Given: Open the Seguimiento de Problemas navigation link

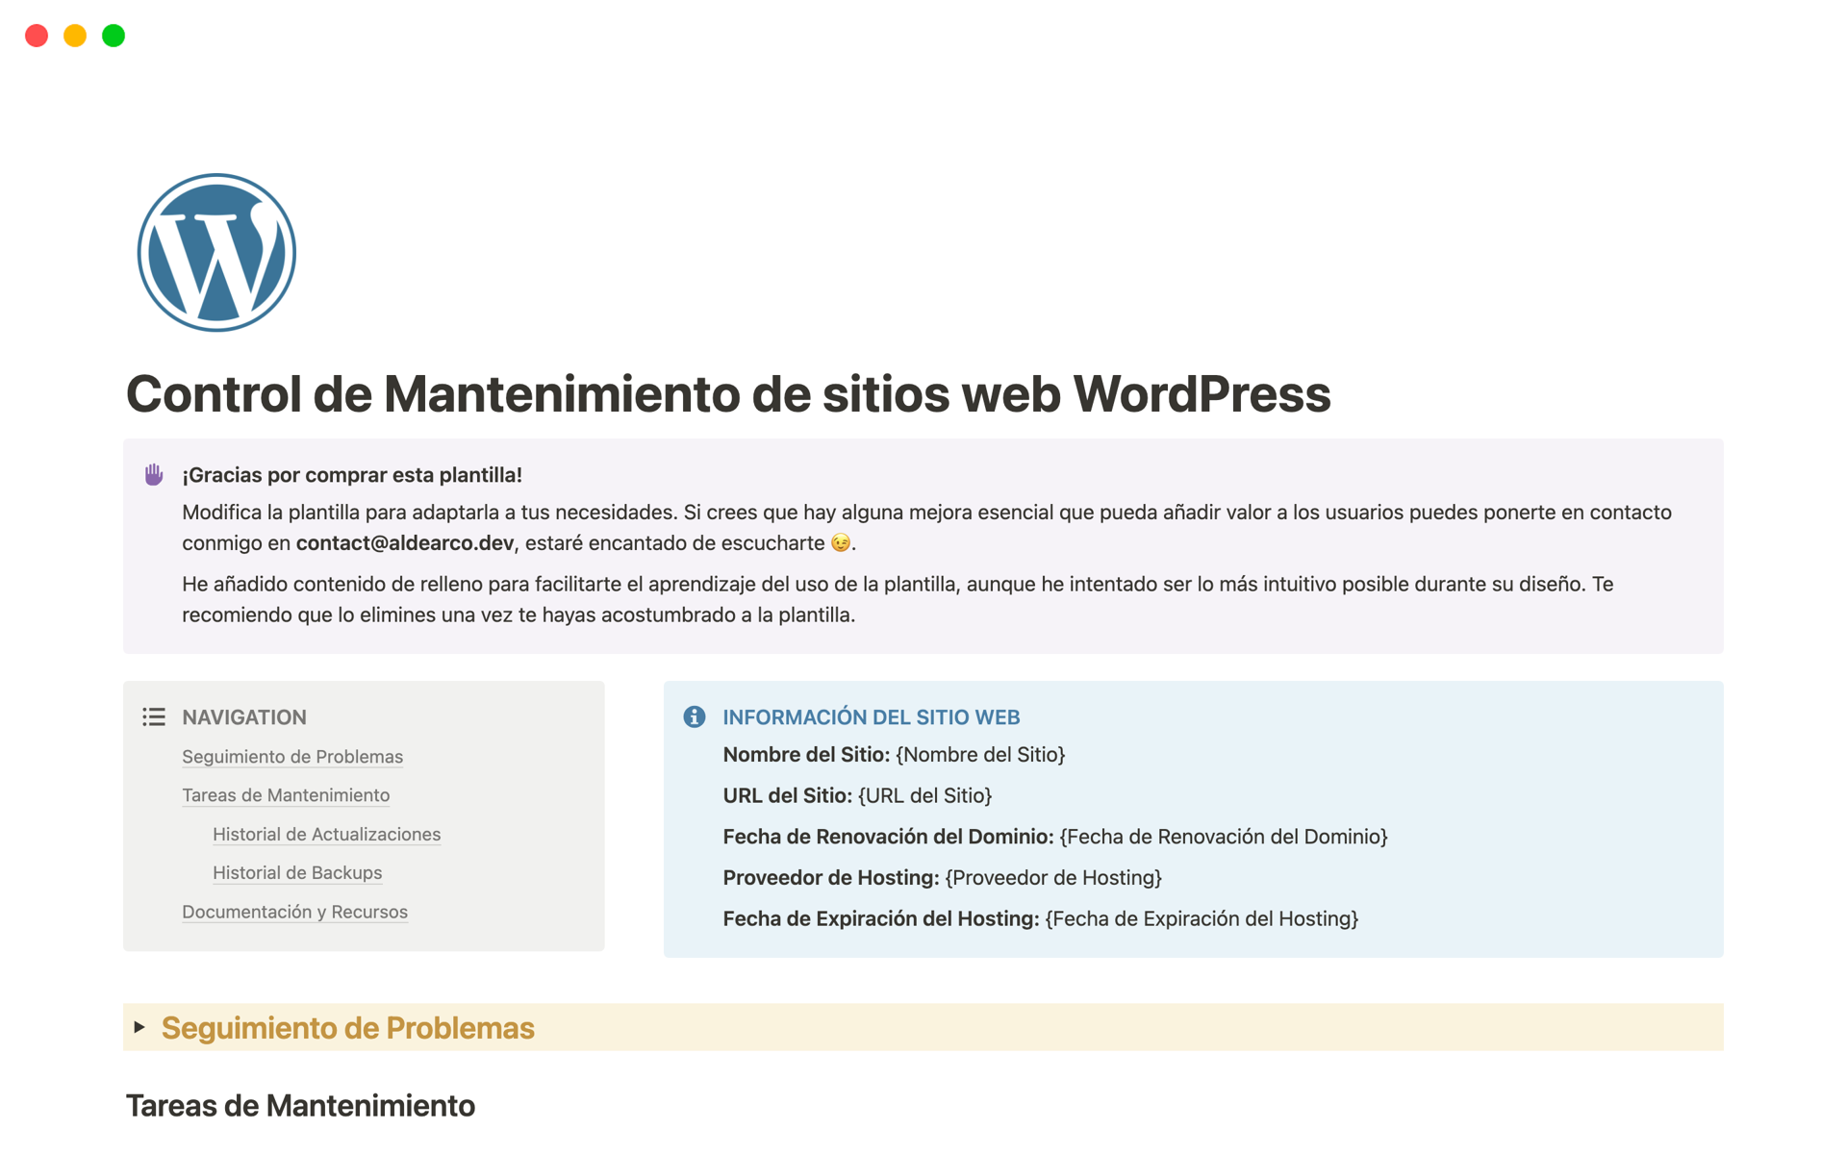Looking at the screenshot, I should (x=291, y=757).
